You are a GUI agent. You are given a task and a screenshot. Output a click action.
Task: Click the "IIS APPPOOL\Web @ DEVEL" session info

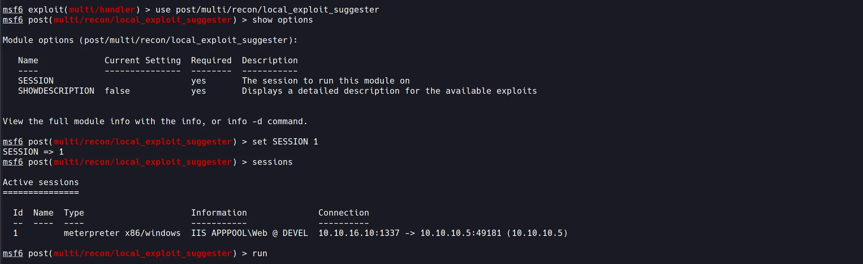point(249,233)
